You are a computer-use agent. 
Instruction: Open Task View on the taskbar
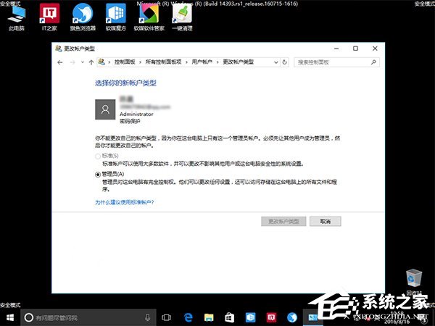click(x=167, y=317)
